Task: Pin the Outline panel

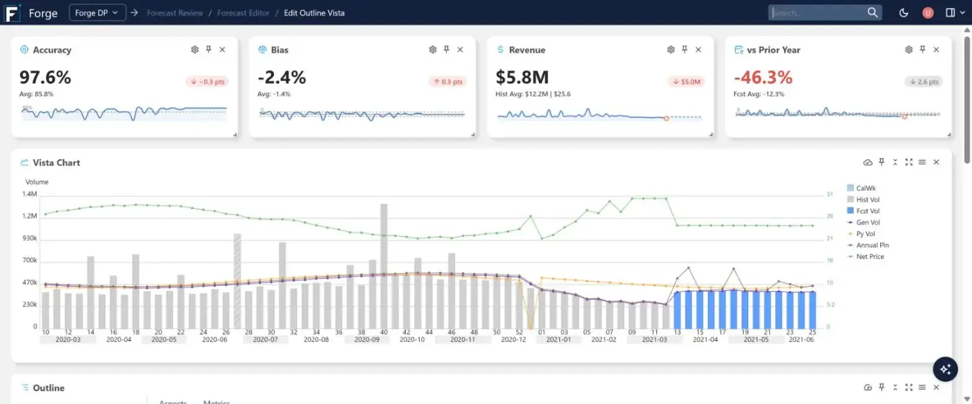Action: coord(881,387)
